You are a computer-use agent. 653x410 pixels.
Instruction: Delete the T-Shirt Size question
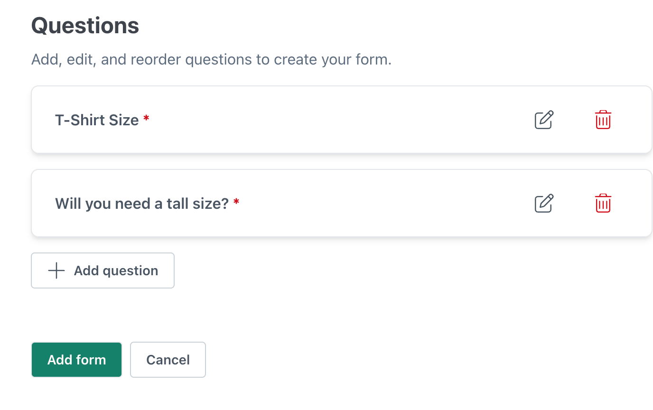603,120
